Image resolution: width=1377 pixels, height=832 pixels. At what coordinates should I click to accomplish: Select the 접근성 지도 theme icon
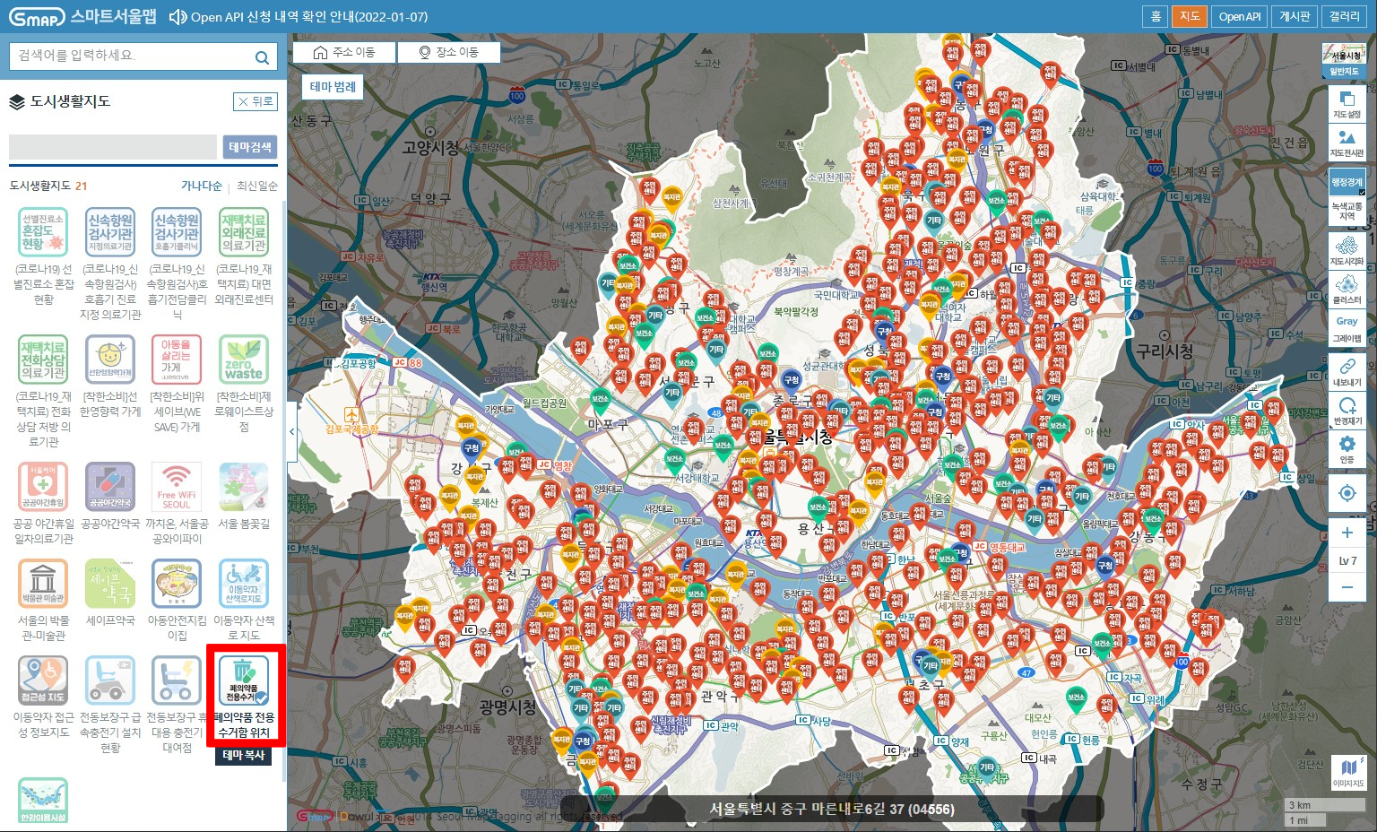[43, 680]
